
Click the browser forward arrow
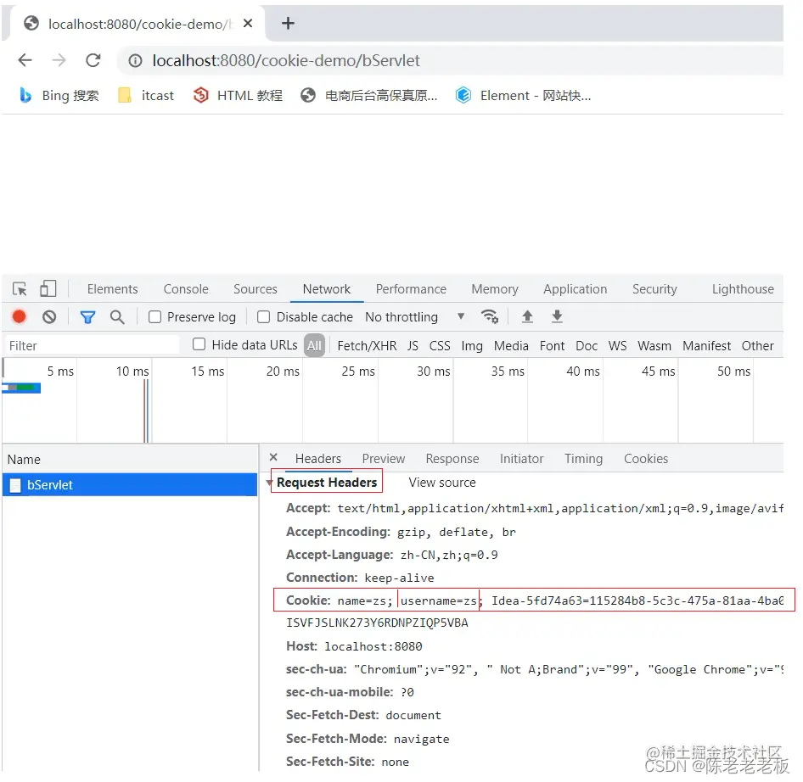[x=59, y=60]
